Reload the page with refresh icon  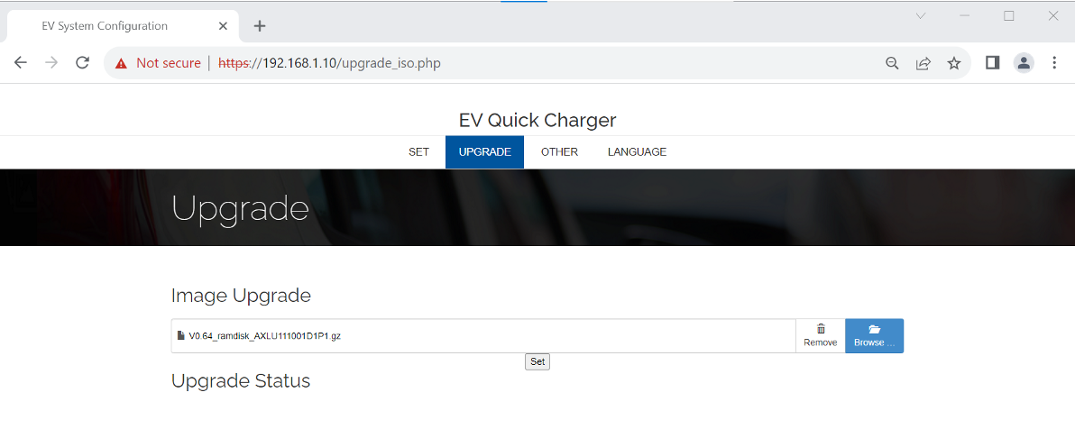click(x=82, y=63)
